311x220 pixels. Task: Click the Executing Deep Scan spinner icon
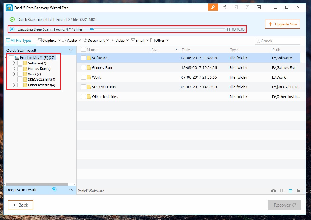(x=12, y=29)
